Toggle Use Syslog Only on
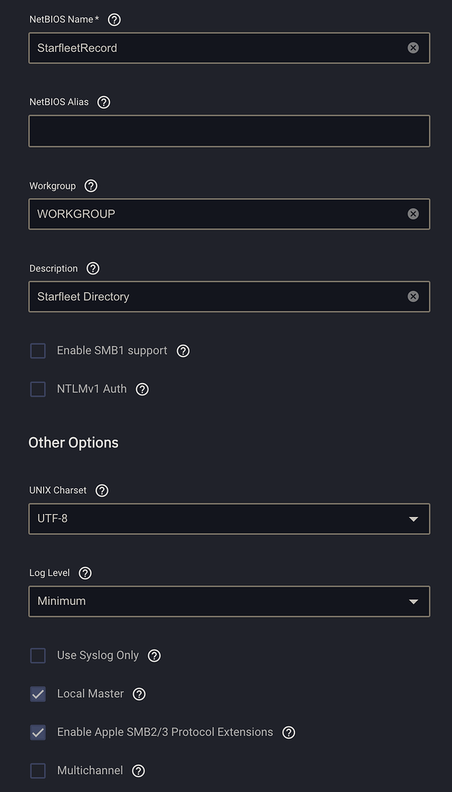 [x=37, y=655]
